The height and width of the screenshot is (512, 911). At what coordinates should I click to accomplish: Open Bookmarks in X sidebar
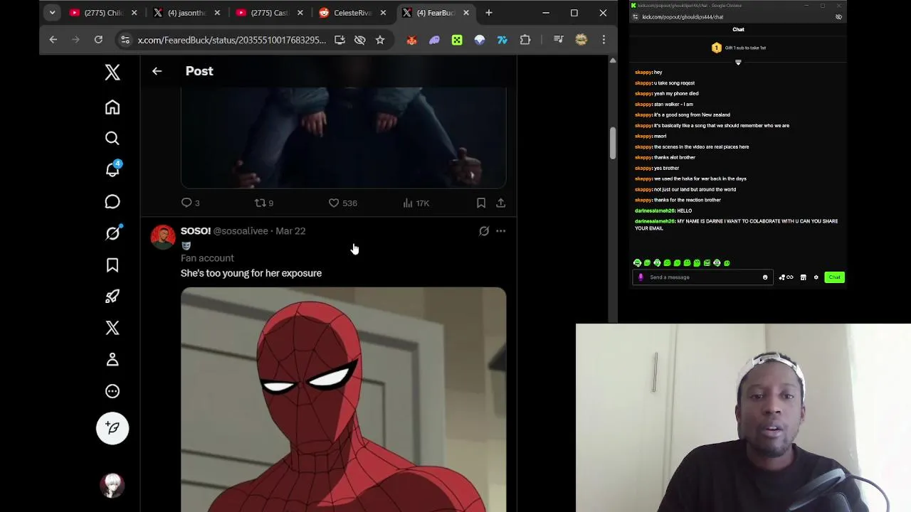(x=112, y=265)
